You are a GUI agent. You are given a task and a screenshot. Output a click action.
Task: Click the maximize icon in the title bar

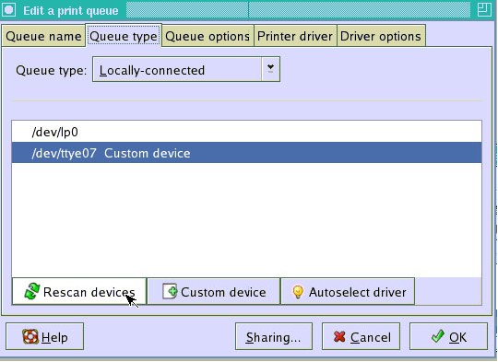484,10
